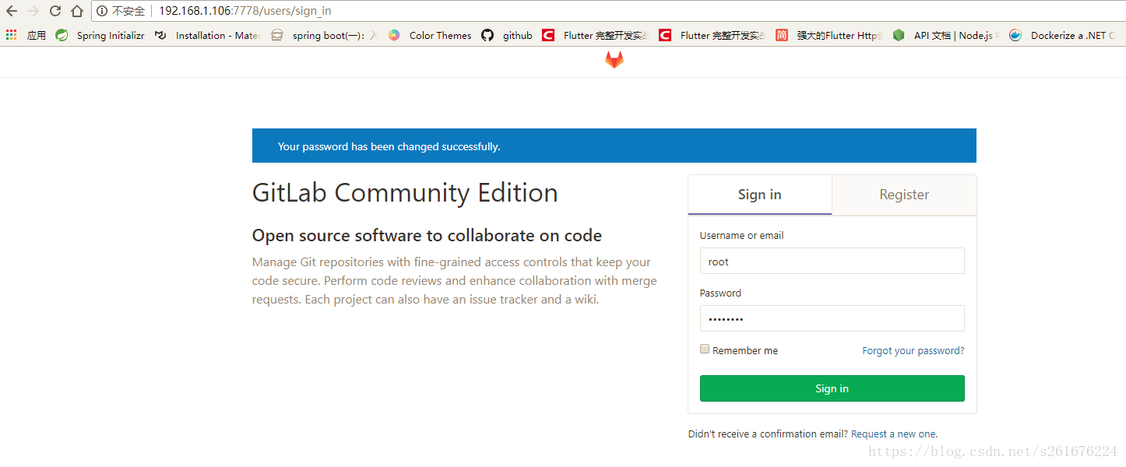Click the Manage Git repositories description paragraph
Viewport: 1126px width, 467px height.
(x=455, y=280)
